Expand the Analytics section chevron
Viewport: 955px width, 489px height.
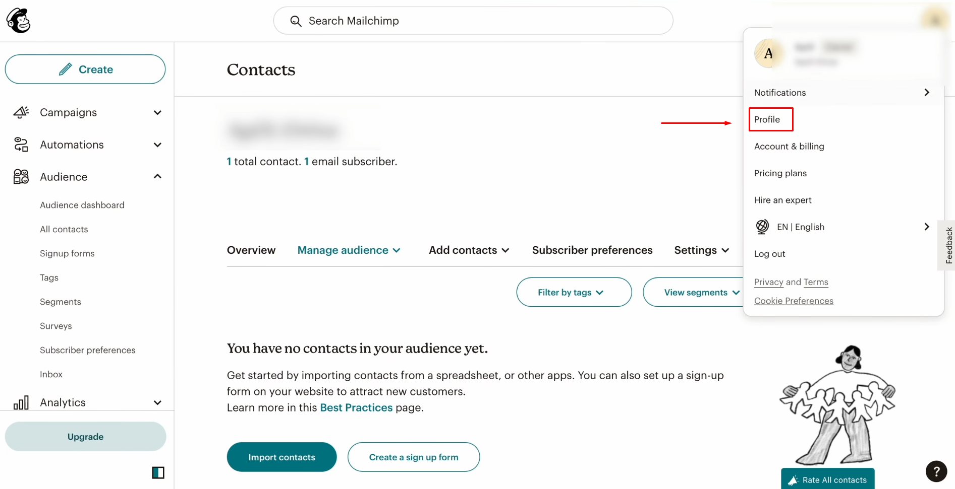157,402
